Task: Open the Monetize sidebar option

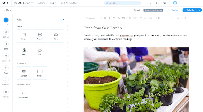Action: (6, 82)
